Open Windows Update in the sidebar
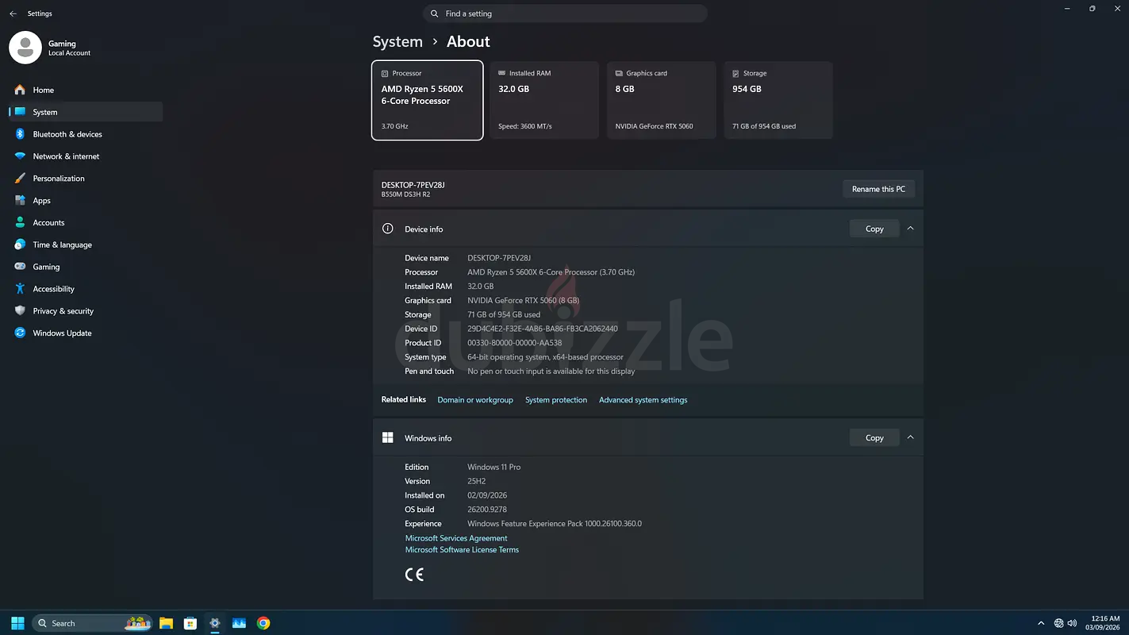The height and width of the screenshot is (635, 1129). pos(86,333)
